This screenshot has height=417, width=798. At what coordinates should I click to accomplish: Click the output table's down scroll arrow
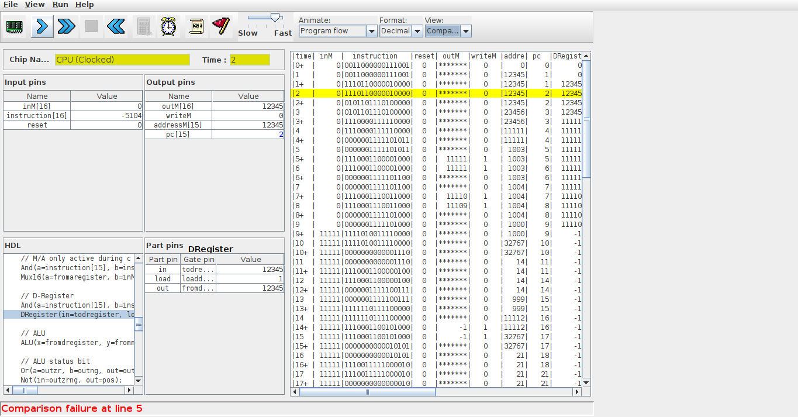586,382
